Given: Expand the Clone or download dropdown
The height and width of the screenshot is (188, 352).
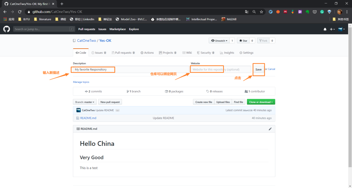Looking at the screenshot, I should point(261,102).
